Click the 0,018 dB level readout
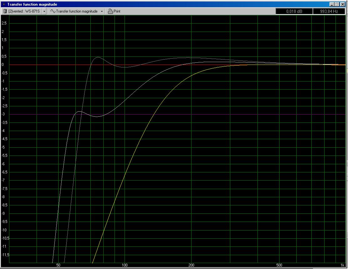 tap(294, 11)
